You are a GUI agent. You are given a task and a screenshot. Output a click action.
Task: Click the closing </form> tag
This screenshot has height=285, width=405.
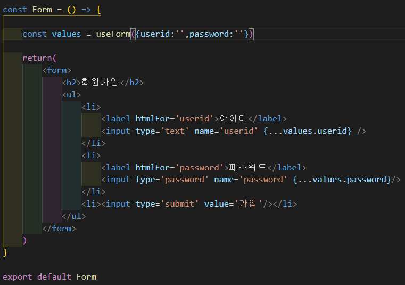click(x=59, y=229)
